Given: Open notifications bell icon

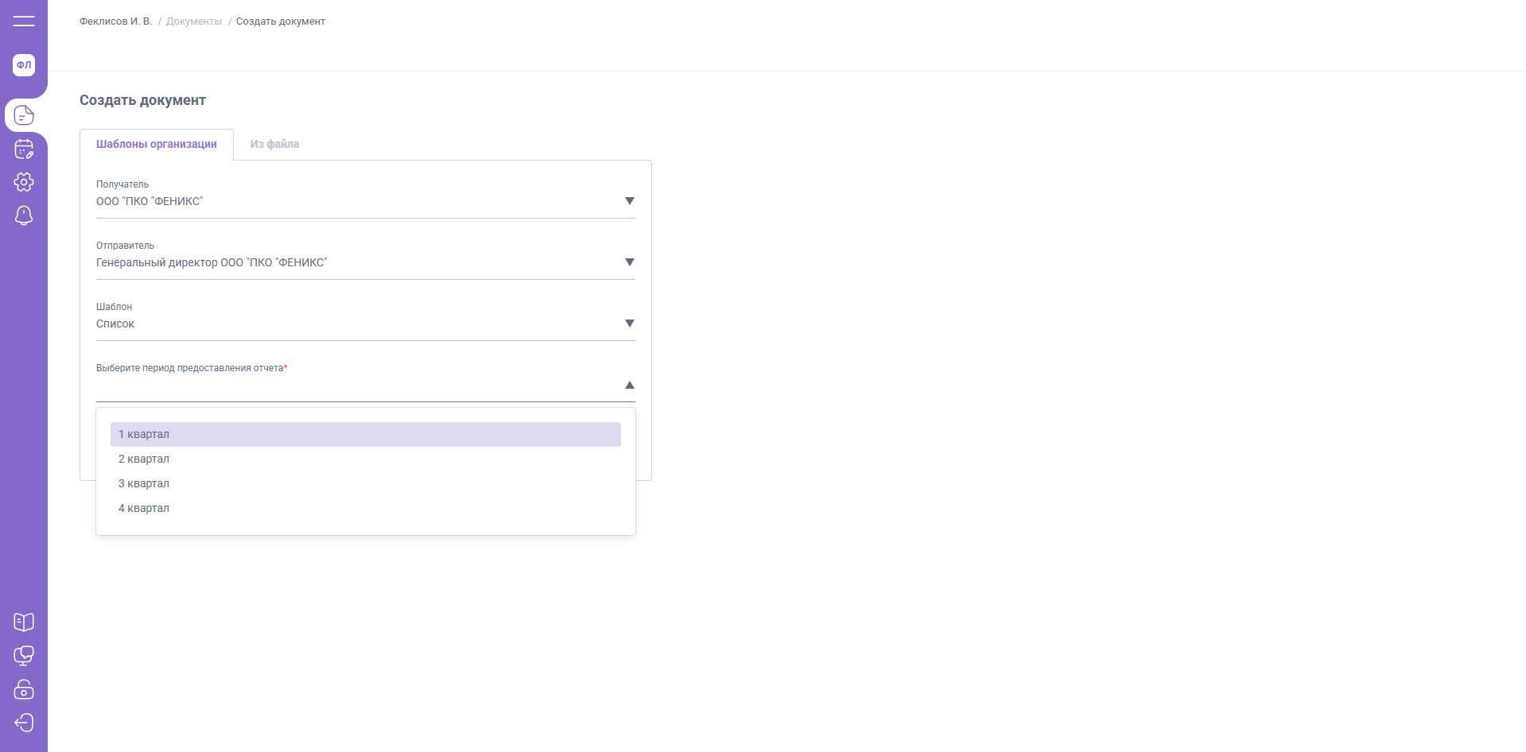Looking at the screenshot, I should [24, 215].
